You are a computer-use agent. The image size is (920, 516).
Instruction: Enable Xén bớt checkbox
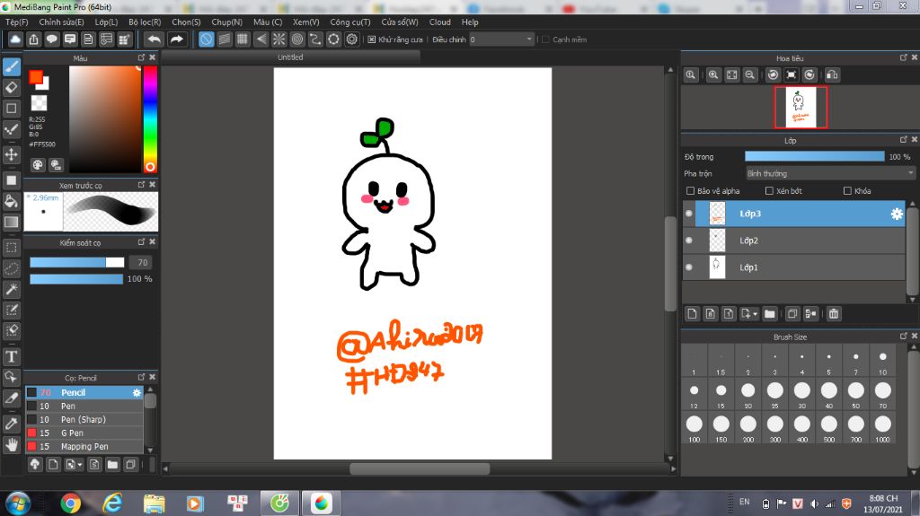pos(769,190)
